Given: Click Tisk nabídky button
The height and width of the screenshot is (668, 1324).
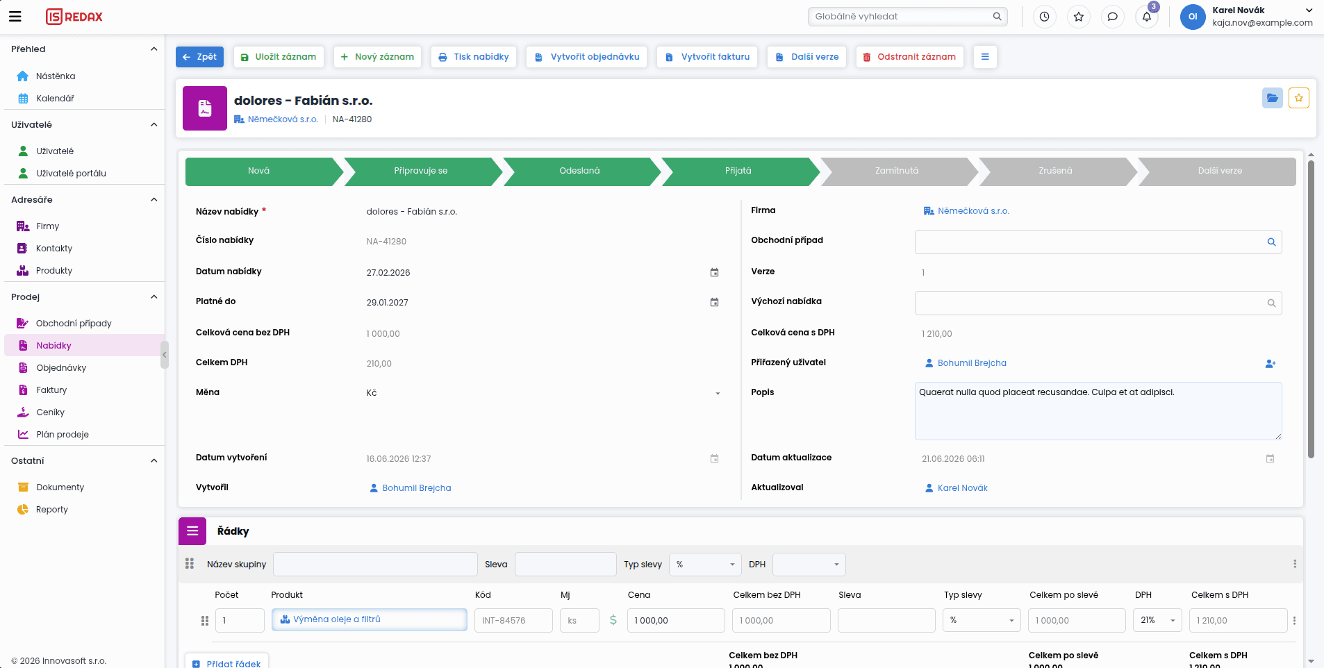Looking at the screenshot, I should [x=474, y=57].
